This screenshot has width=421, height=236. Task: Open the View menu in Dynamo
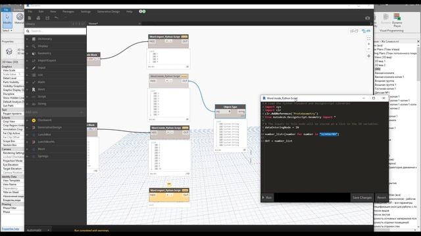point(53,12)
